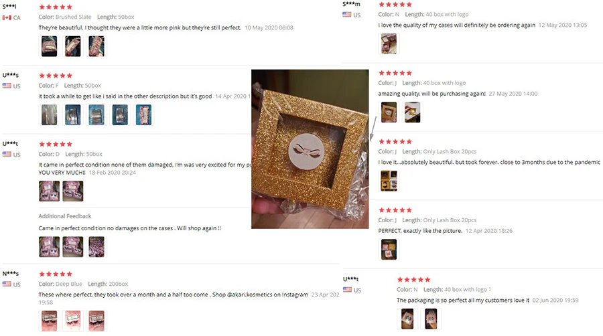Open second photo in amazing quality review
603x336 pixels.
pos(412,112)
